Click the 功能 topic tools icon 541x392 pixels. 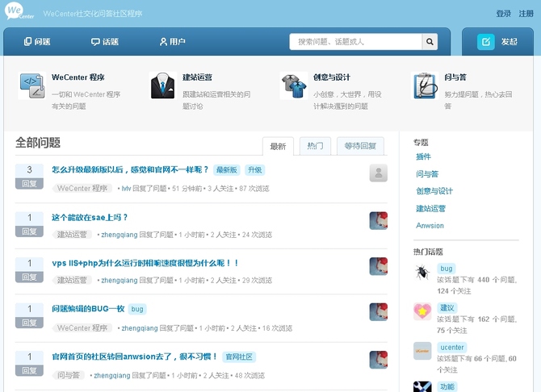pyautogui.click(x=422, y=386)
